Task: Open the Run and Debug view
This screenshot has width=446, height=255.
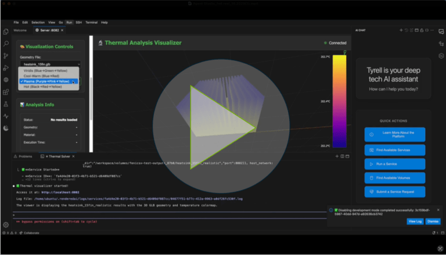Action: (6, 68)
